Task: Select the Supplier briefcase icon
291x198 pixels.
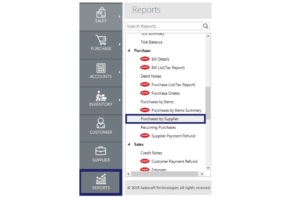Action: pos(101,151)
